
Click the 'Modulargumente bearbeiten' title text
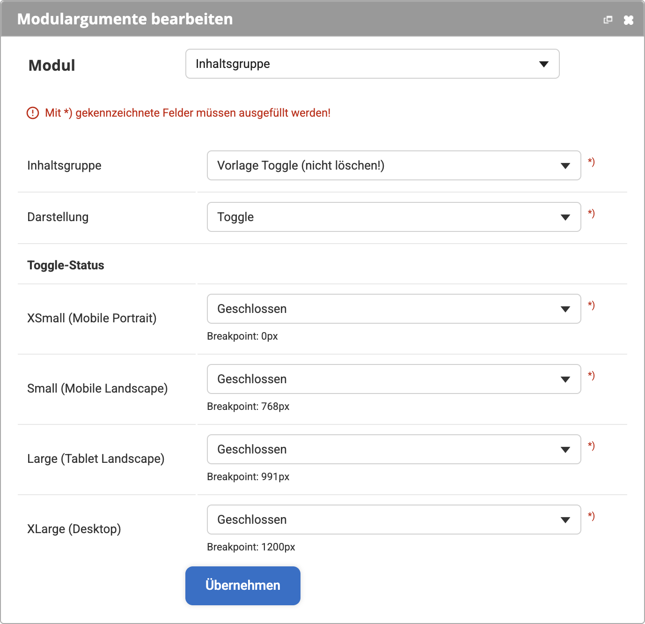click(125, 19)
